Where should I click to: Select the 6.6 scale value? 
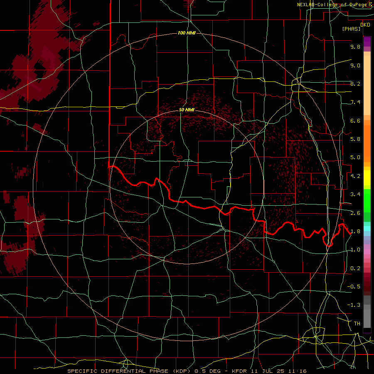click(x=355, y=121)
